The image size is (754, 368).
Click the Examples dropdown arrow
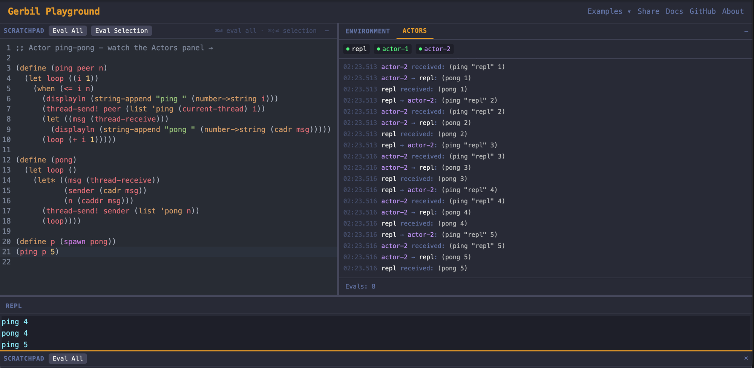coord(629,12)
